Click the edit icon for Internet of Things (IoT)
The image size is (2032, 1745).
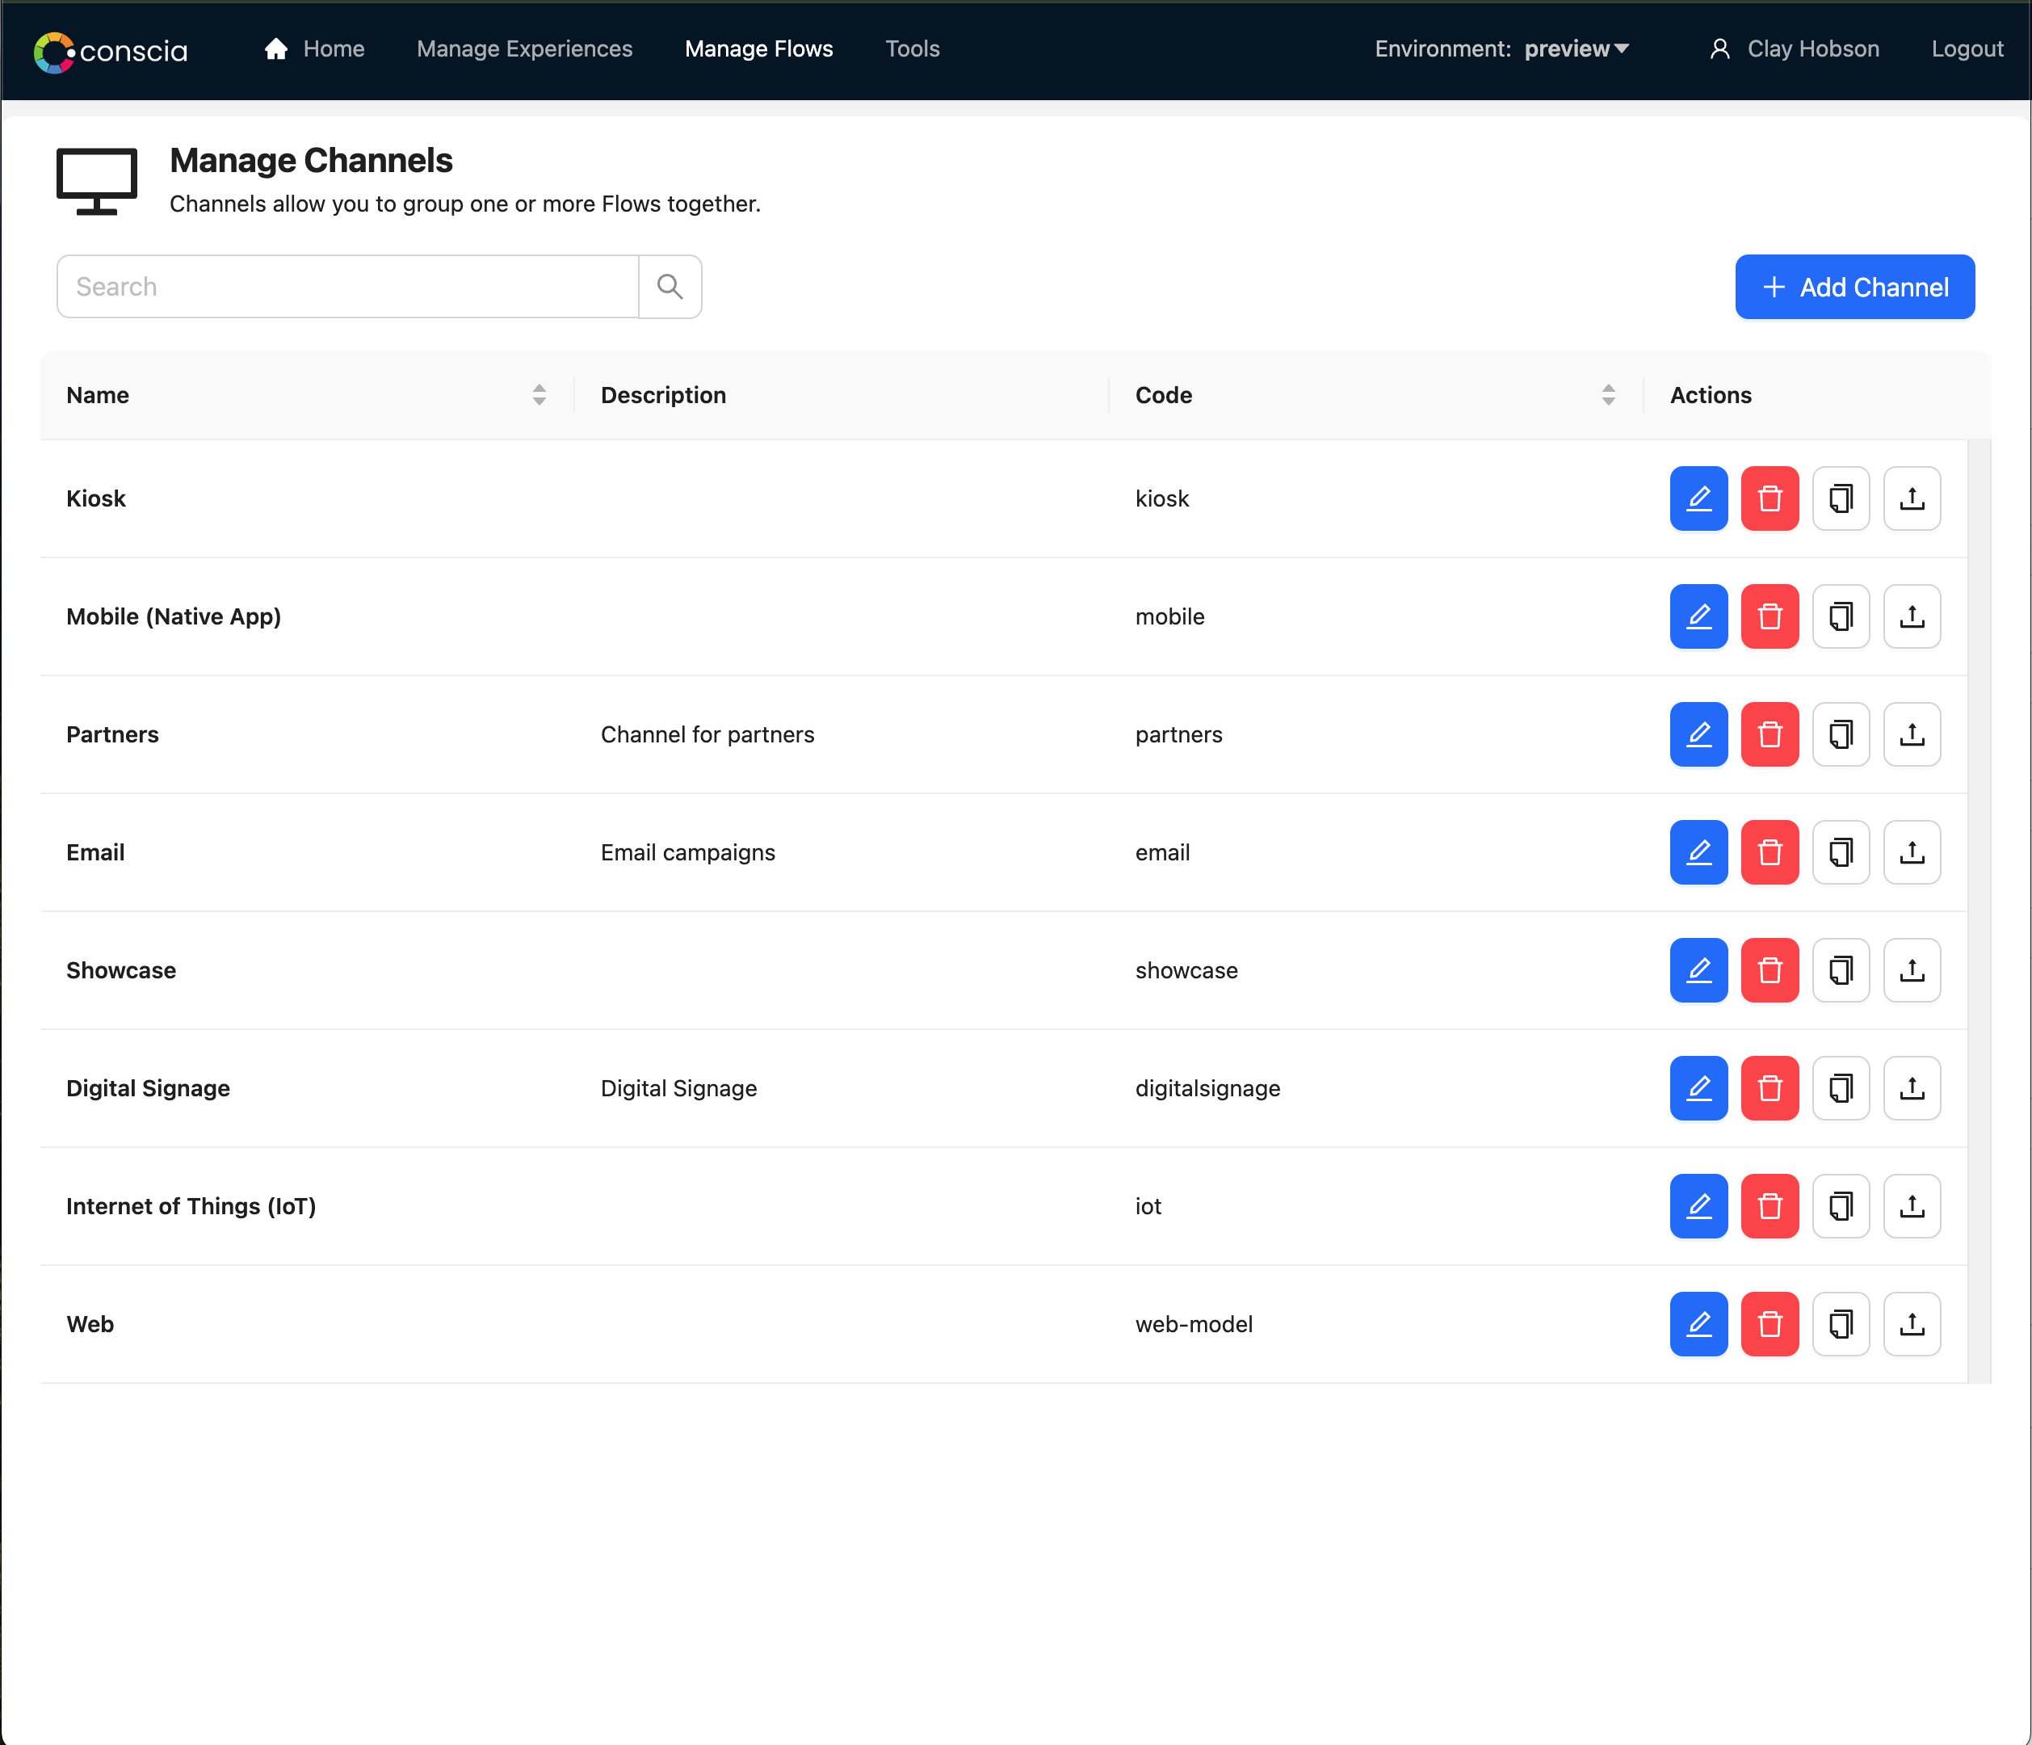[x=1702, y=1206]
